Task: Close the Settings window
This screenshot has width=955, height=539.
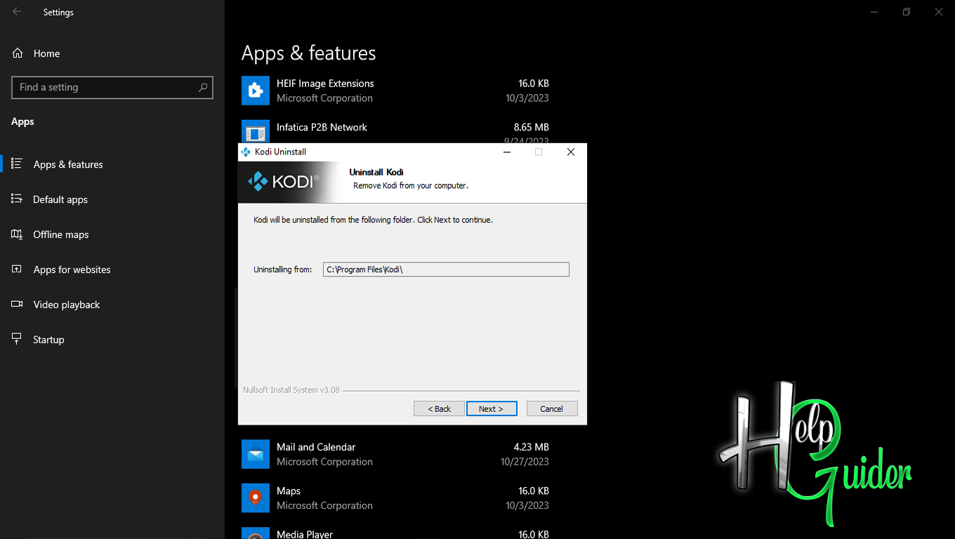Action: pyautogui.click(x=939, y=12)
